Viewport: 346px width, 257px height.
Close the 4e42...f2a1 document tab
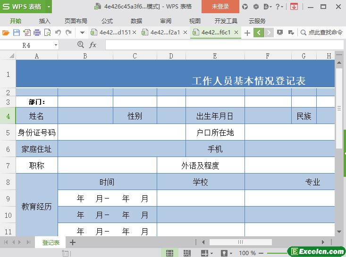point(186,33)
